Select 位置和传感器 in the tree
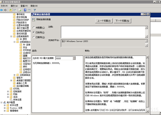The height and width of the screenshot is (115, 161). tap(23, 25)
